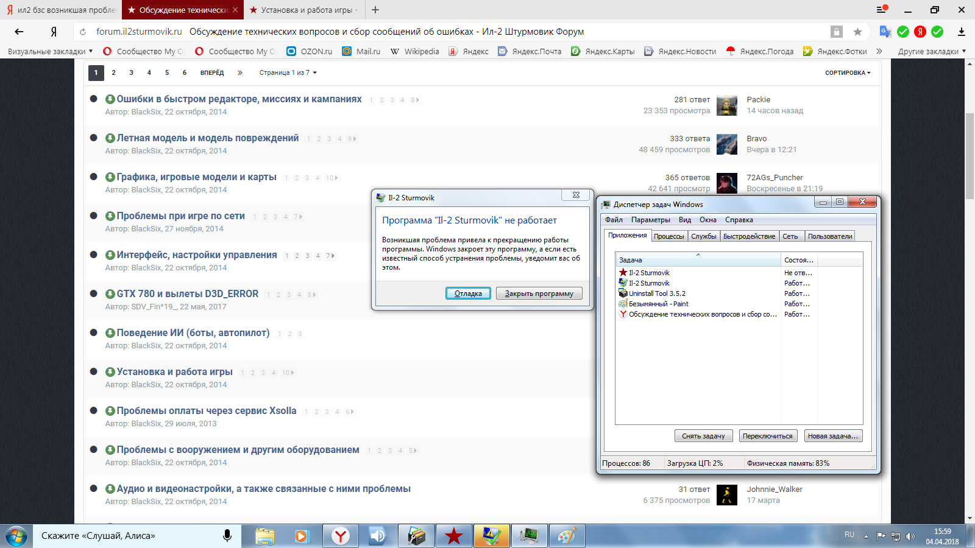Switch to the Процессы tab
Screen dimensions: 975x548
pyautogui.click(x=669, y=236)
